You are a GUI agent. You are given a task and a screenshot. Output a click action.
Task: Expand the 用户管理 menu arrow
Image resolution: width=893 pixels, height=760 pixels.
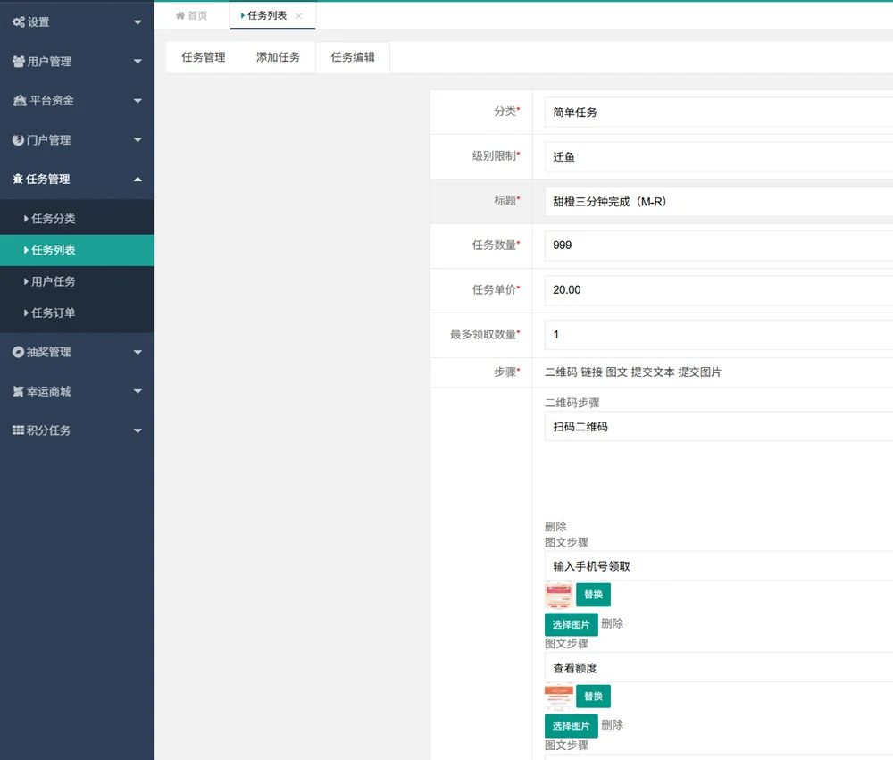coord(138,61)
